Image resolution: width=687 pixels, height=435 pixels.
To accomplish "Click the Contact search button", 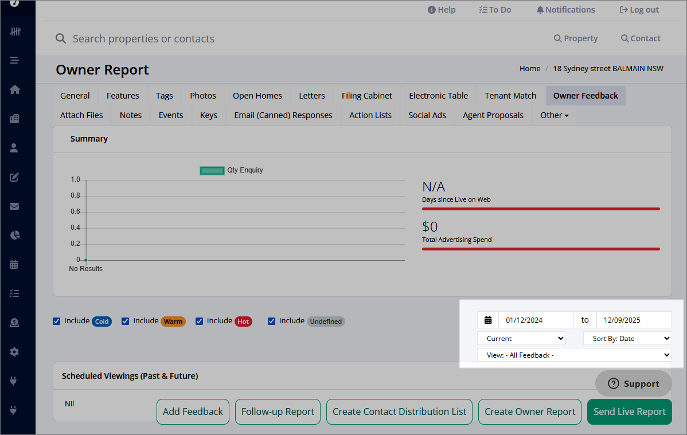I will (641, 38).
